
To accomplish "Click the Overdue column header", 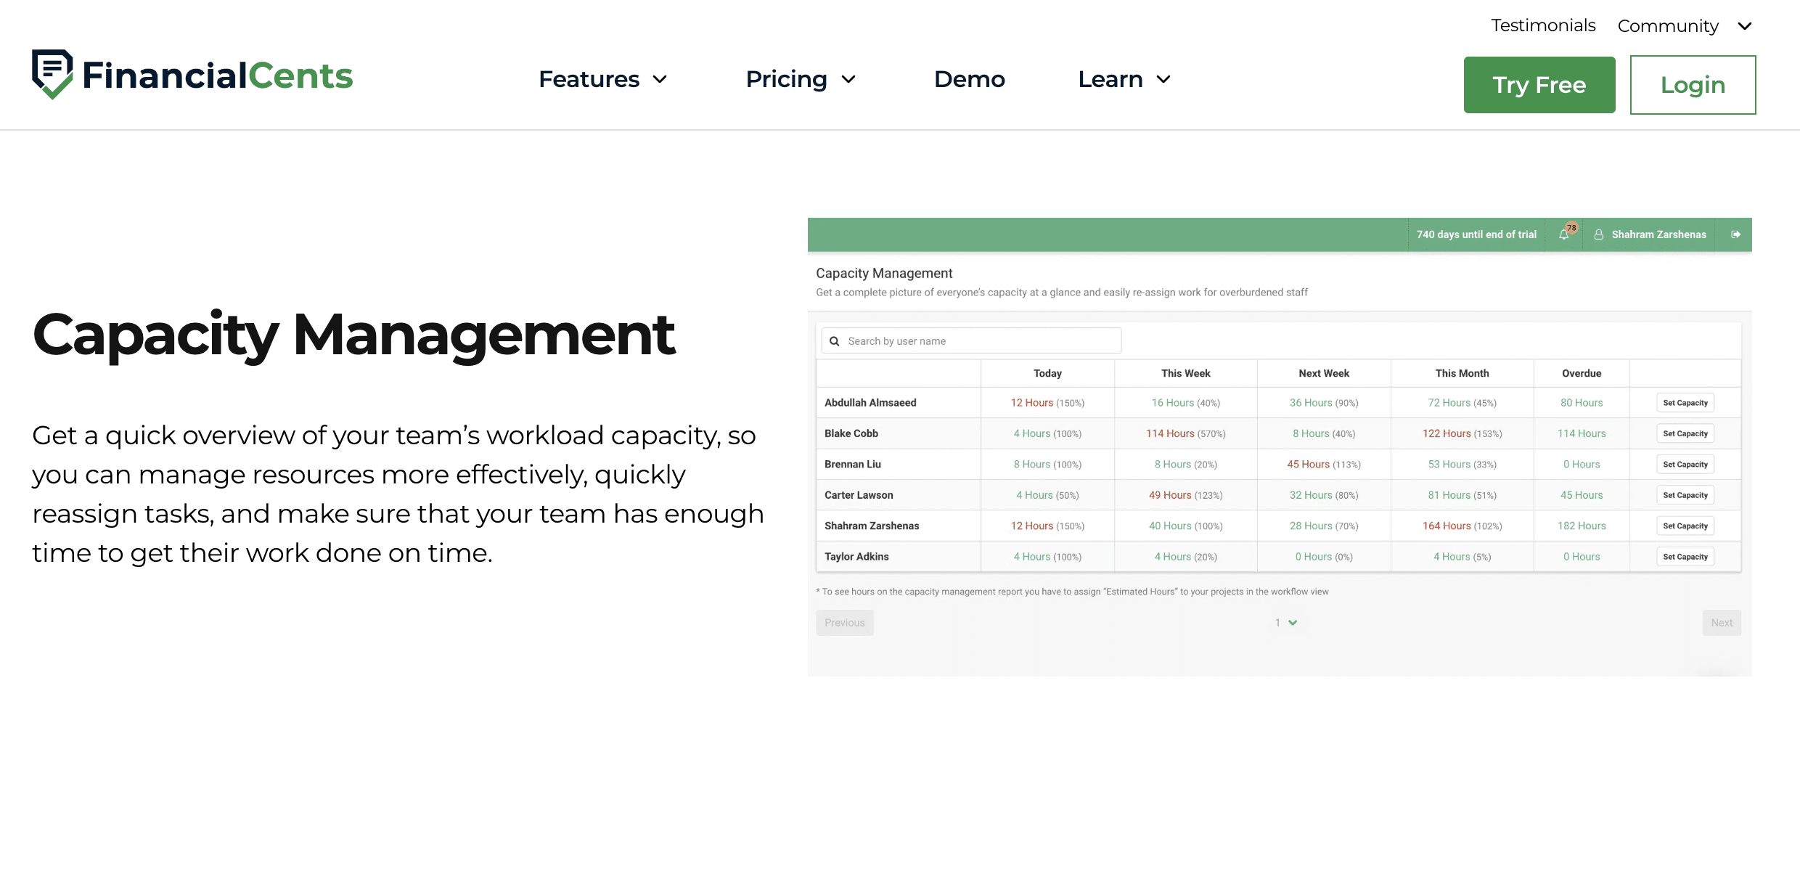I will point(1582,373).
